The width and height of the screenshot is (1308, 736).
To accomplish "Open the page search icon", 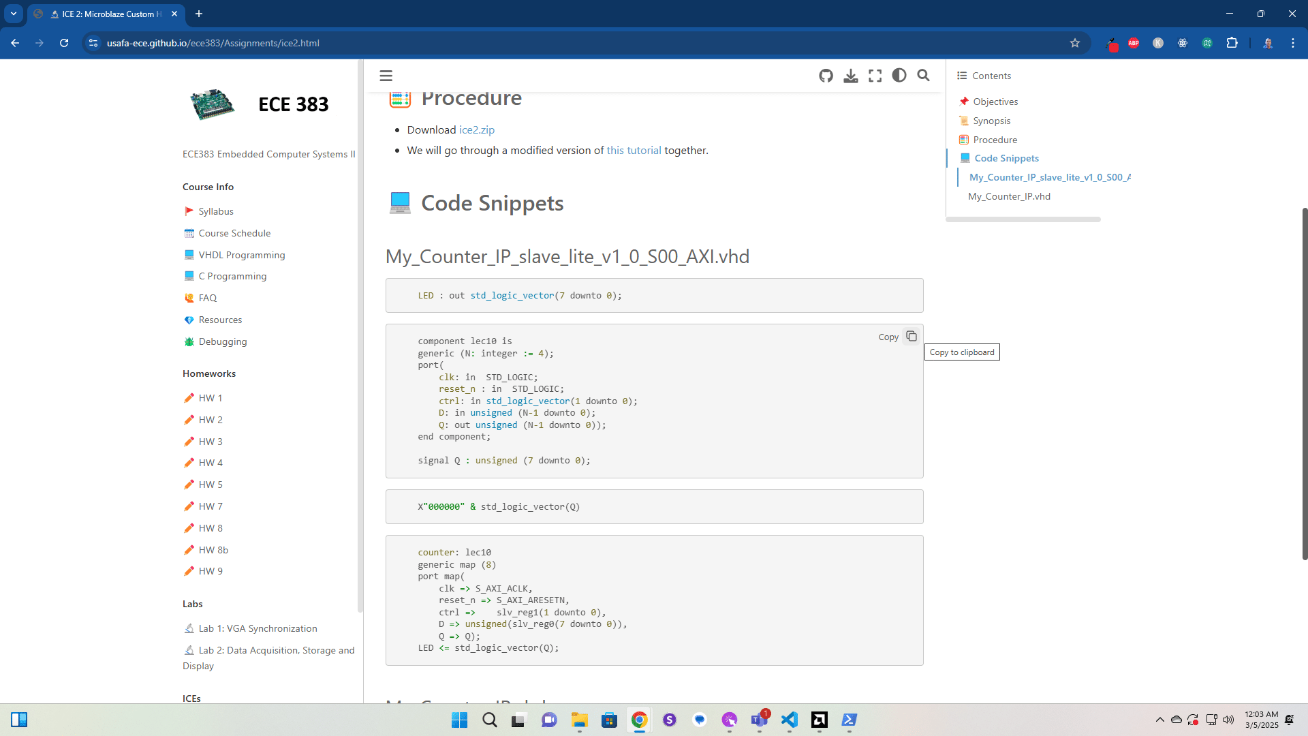I will point(923,76).
